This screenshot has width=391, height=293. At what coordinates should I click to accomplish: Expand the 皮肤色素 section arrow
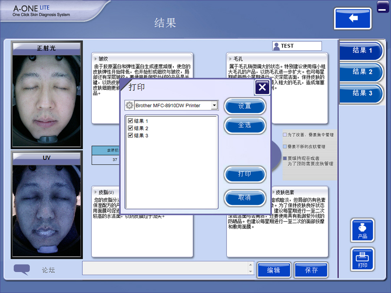(274, 192)
